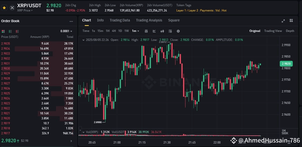The height and width of the screenshot is (147, 302).
Task: Show buy orders only view
Action: pyautogui.click(x=10, y=31)
